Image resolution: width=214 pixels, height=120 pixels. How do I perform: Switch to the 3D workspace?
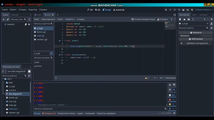point(98,10)
